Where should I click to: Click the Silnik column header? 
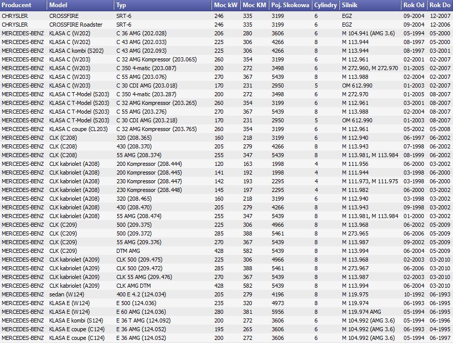pos(370,5)
